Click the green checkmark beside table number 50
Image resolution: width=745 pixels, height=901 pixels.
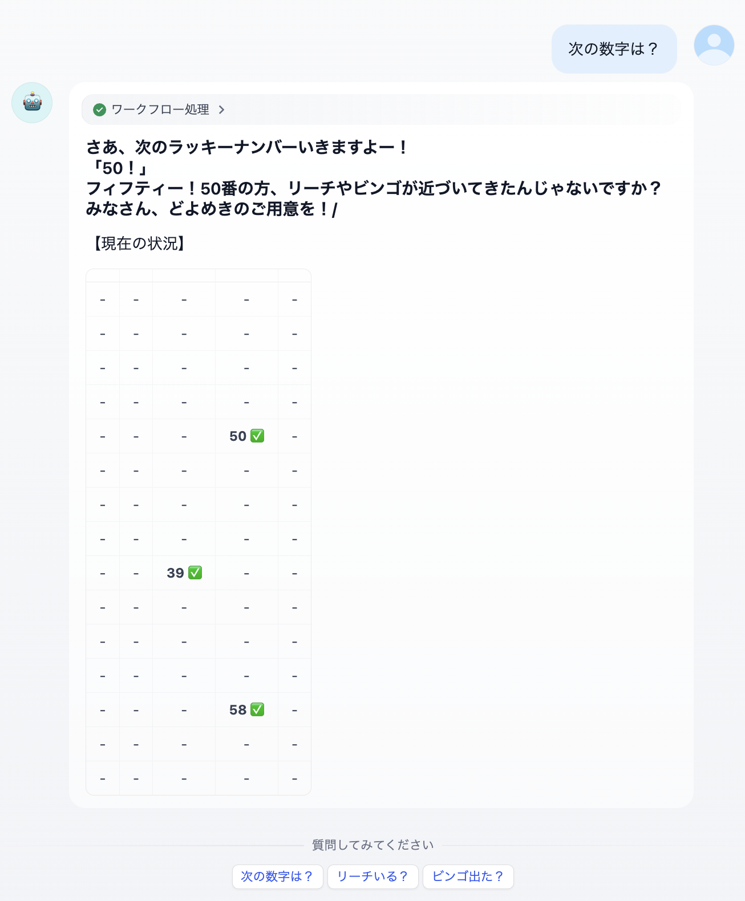257,436
